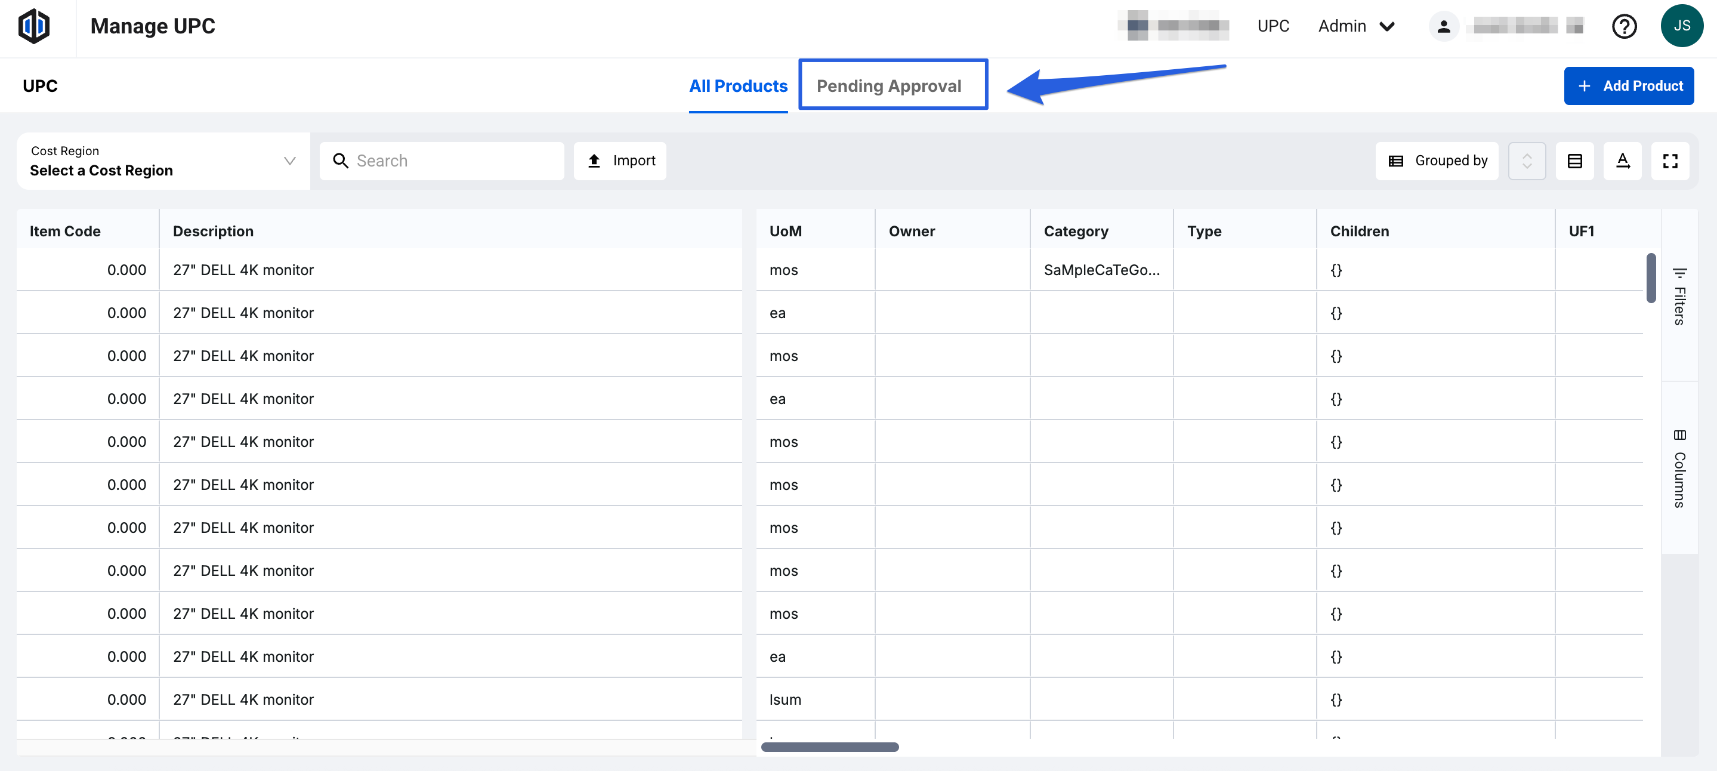
Task: Open the help question mark icon
Action: [x=1624, y=27]
